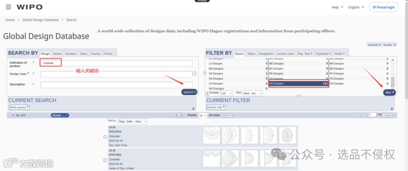This screenshot has width=408, height=171.
Task: Open Sort by Reg. Date dropdown
Action: click(x=132, y=121)
